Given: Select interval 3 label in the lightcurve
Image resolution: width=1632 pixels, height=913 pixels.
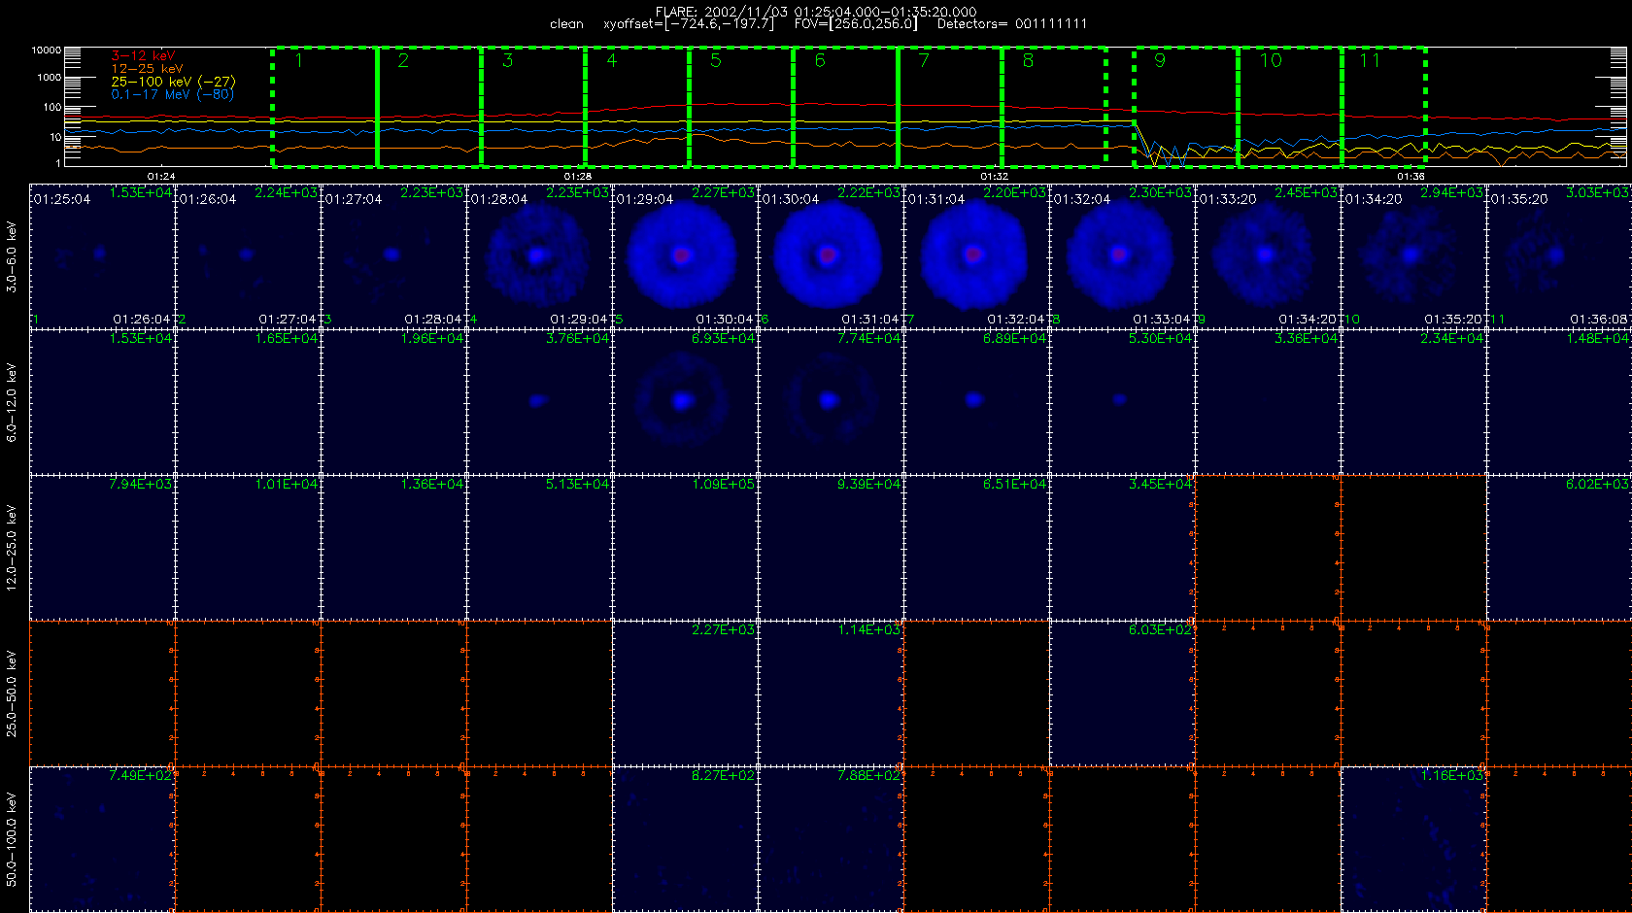Looking at the screenshot, I should pyautogui.click(x=507, y=60).
